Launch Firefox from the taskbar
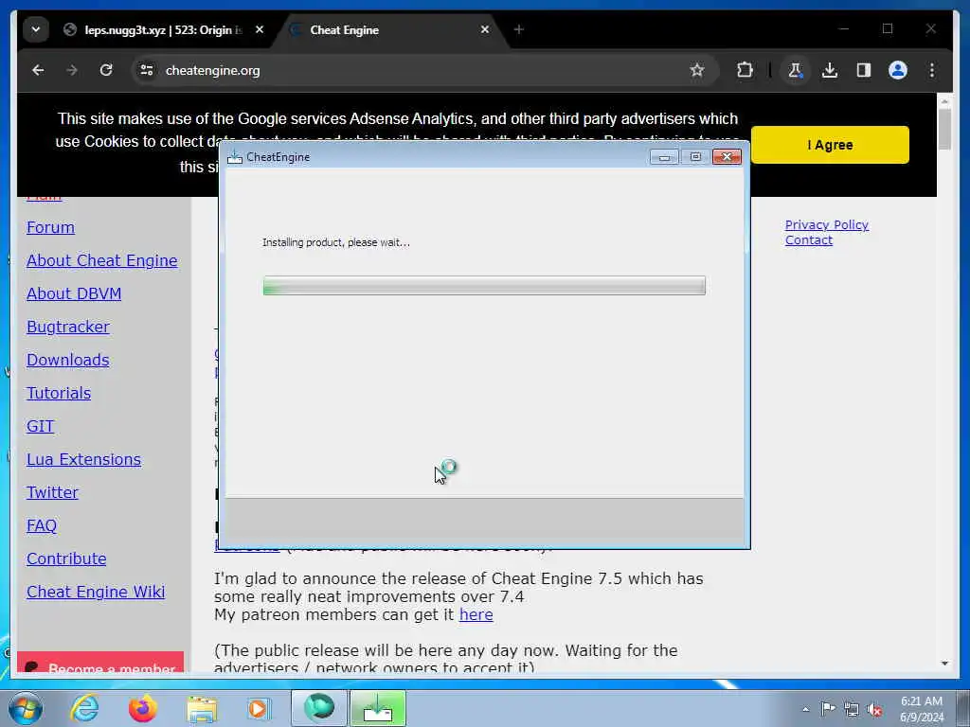The width and height of the screenshot is (970, 727). (142, 708)
